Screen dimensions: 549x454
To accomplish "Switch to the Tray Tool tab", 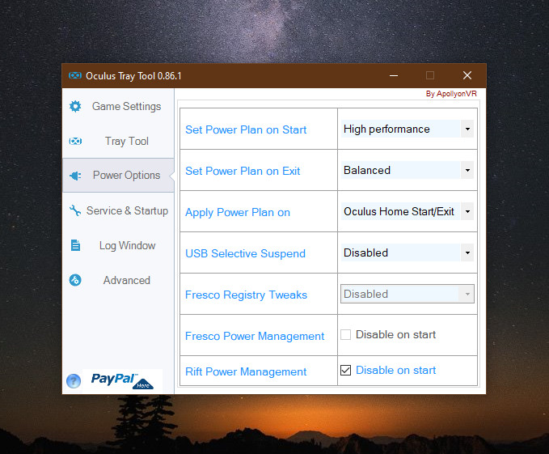I will point(118,141).
